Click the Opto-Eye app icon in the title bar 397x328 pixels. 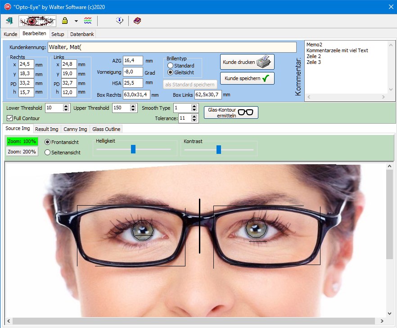(8, 7)
